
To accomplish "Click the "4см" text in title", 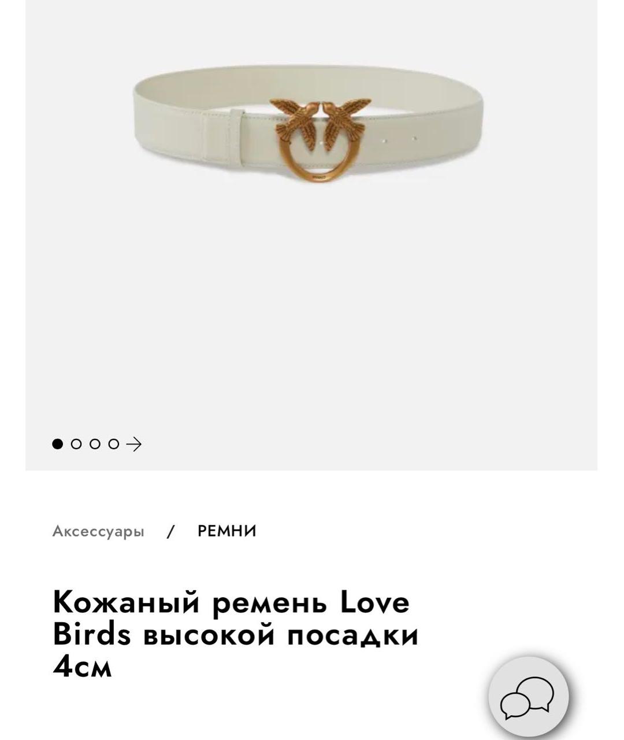I will 82,666.
